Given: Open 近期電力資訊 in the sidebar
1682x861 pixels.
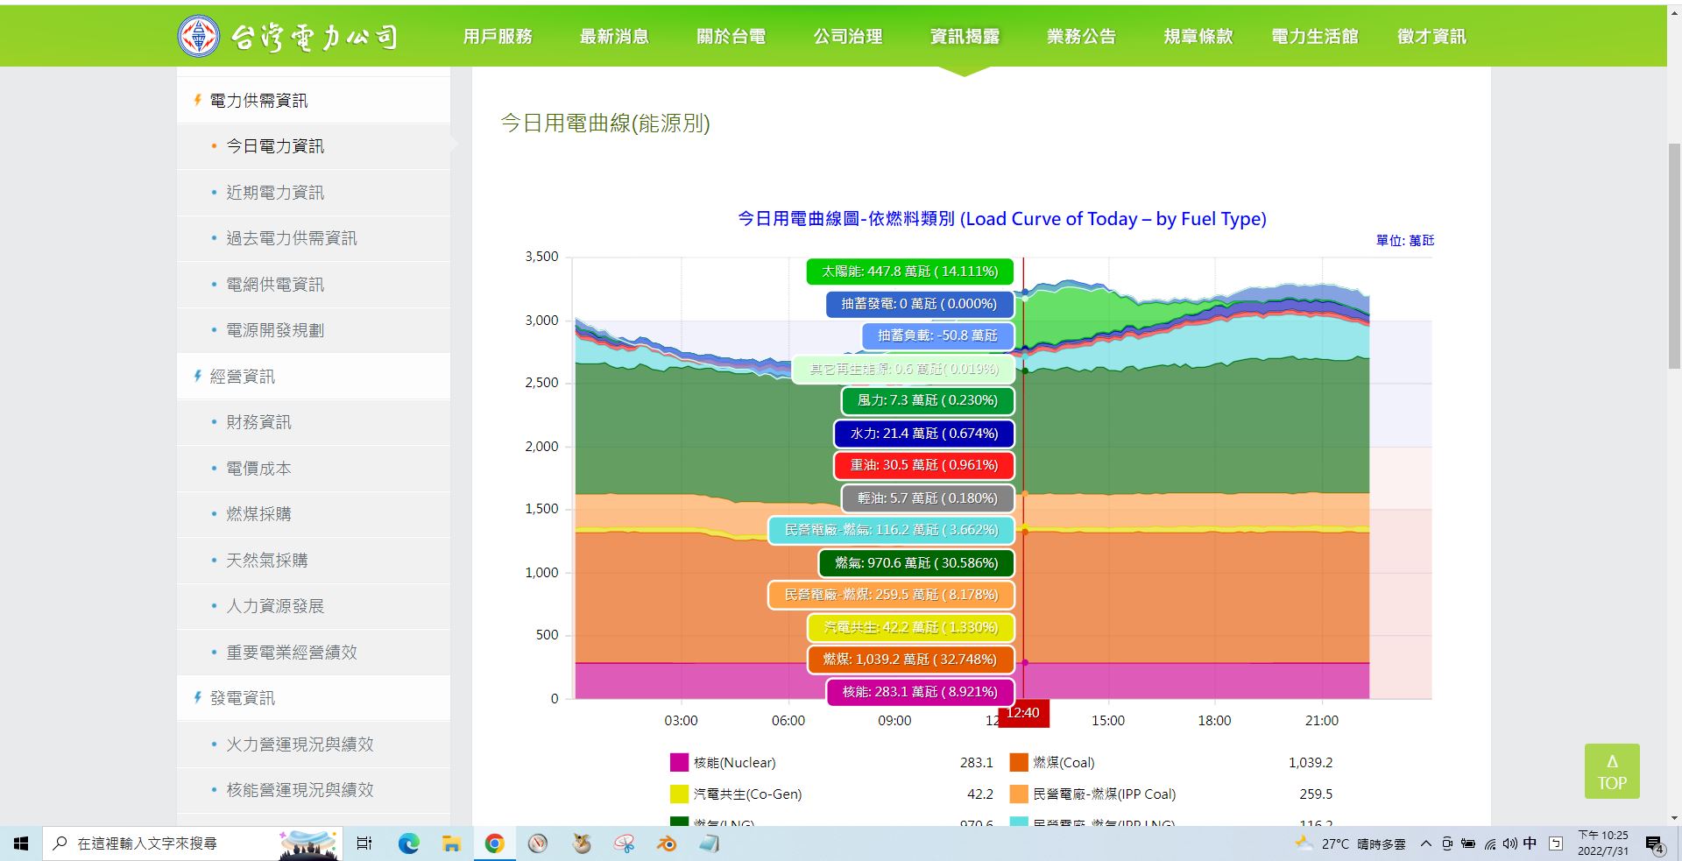Looking at the screenshot, I should click(x=314, y=193).
